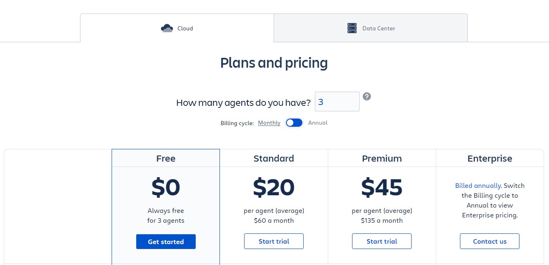This screenshot has height=265, width=549.
Task: Select the Enterprise plan column header
Action: [x=490, y=158]
